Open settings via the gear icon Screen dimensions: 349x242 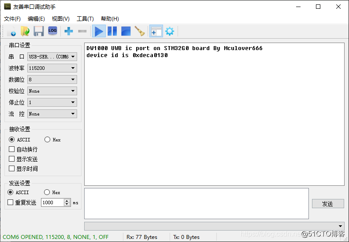(x=170, y=31)
